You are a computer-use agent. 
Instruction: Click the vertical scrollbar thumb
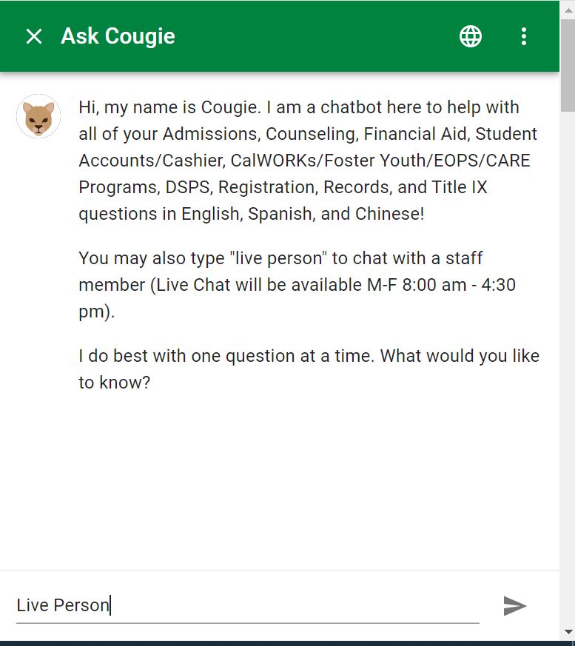(568, 67)
